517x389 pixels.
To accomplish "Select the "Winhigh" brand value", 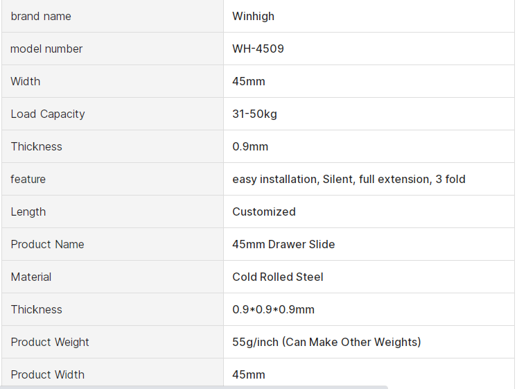I will point(254,16).
